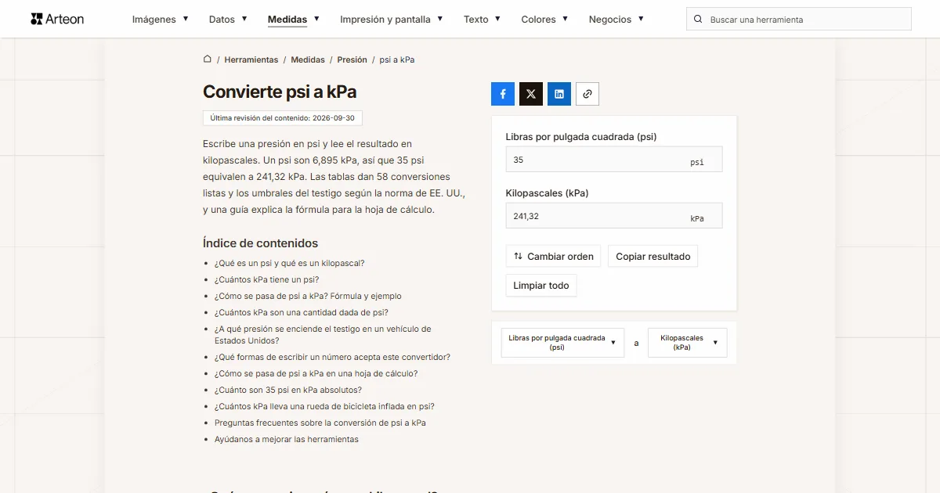Screen dimensions: 940x493
Task: Open target unit kPa dropdown
Action: pos(688,343)
